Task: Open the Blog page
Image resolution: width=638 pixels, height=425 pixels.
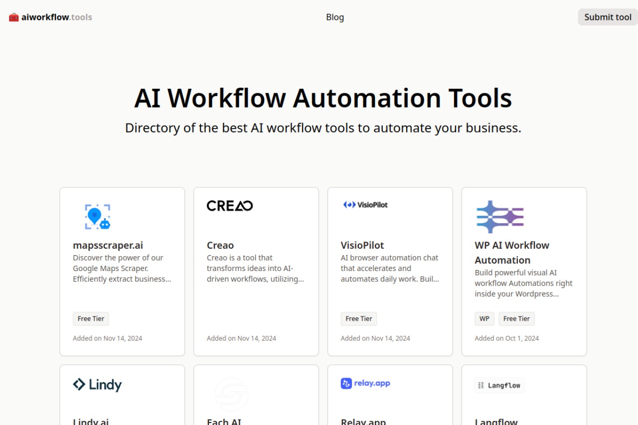Action: pos(335,17)
